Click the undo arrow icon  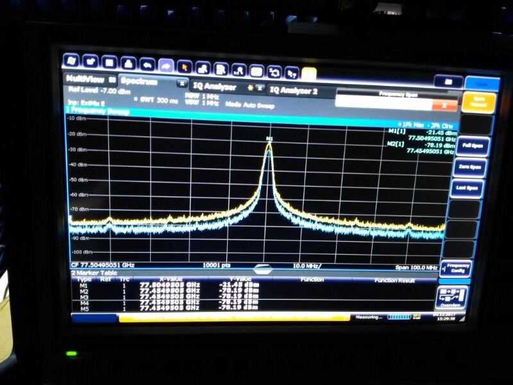click(147, 65)
